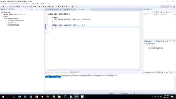This screenshot has height=99, width=176.
Task: Open the Project menu
Action: point(34,4)
